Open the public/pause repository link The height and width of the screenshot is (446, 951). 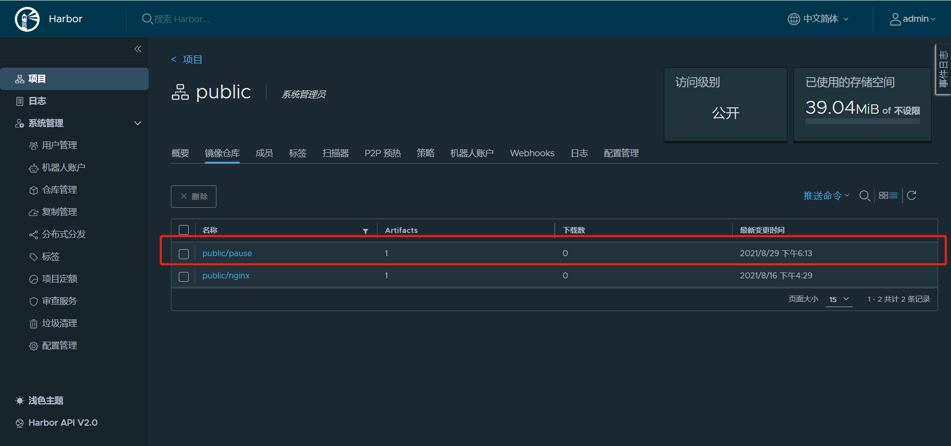pyautogui.click(x=227, y=253)
